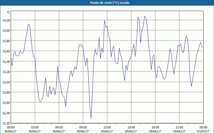
Task: Click the 06:00 time label
Action: click(59, 128)
